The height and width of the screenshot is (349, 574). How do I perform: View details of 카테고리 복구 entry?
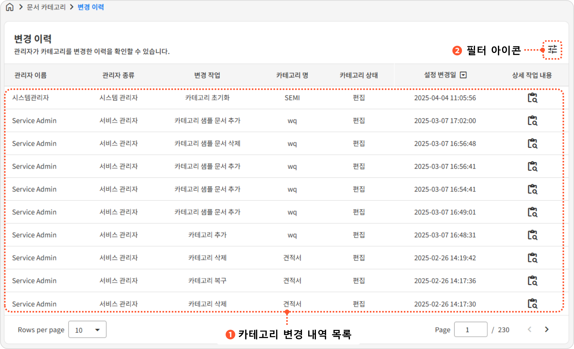(x=532, y=281)
